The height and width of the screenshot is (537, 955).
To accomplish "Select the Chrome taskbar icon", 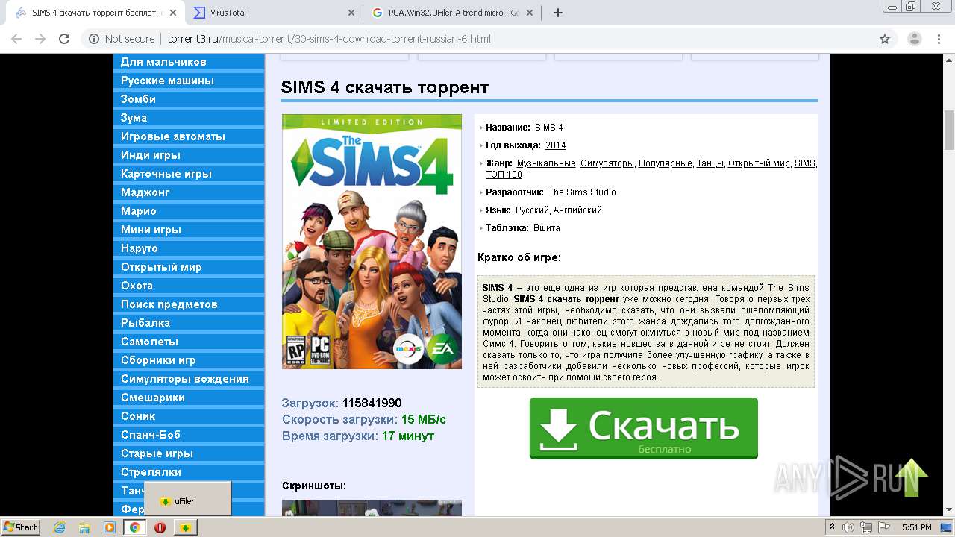I will (135, 527).
